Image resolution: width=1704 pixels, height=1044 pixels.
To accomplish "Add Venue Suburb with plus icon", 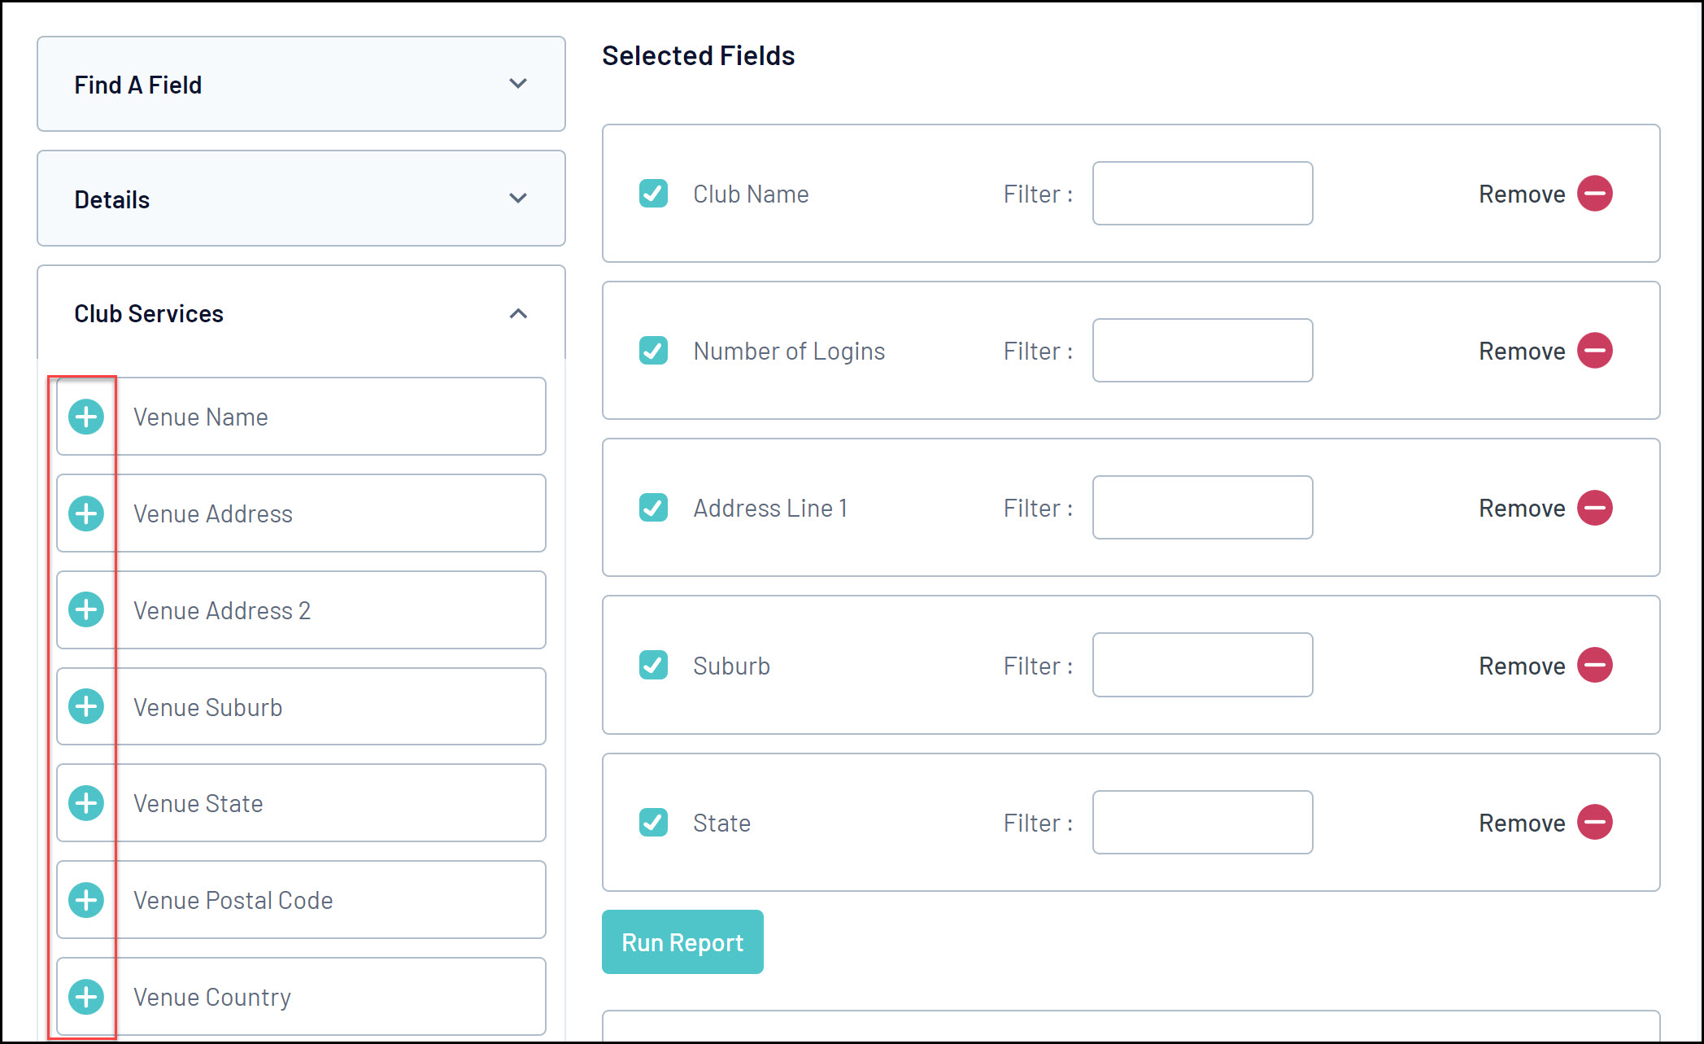I will pyautogui.click(x=86, y=706).
